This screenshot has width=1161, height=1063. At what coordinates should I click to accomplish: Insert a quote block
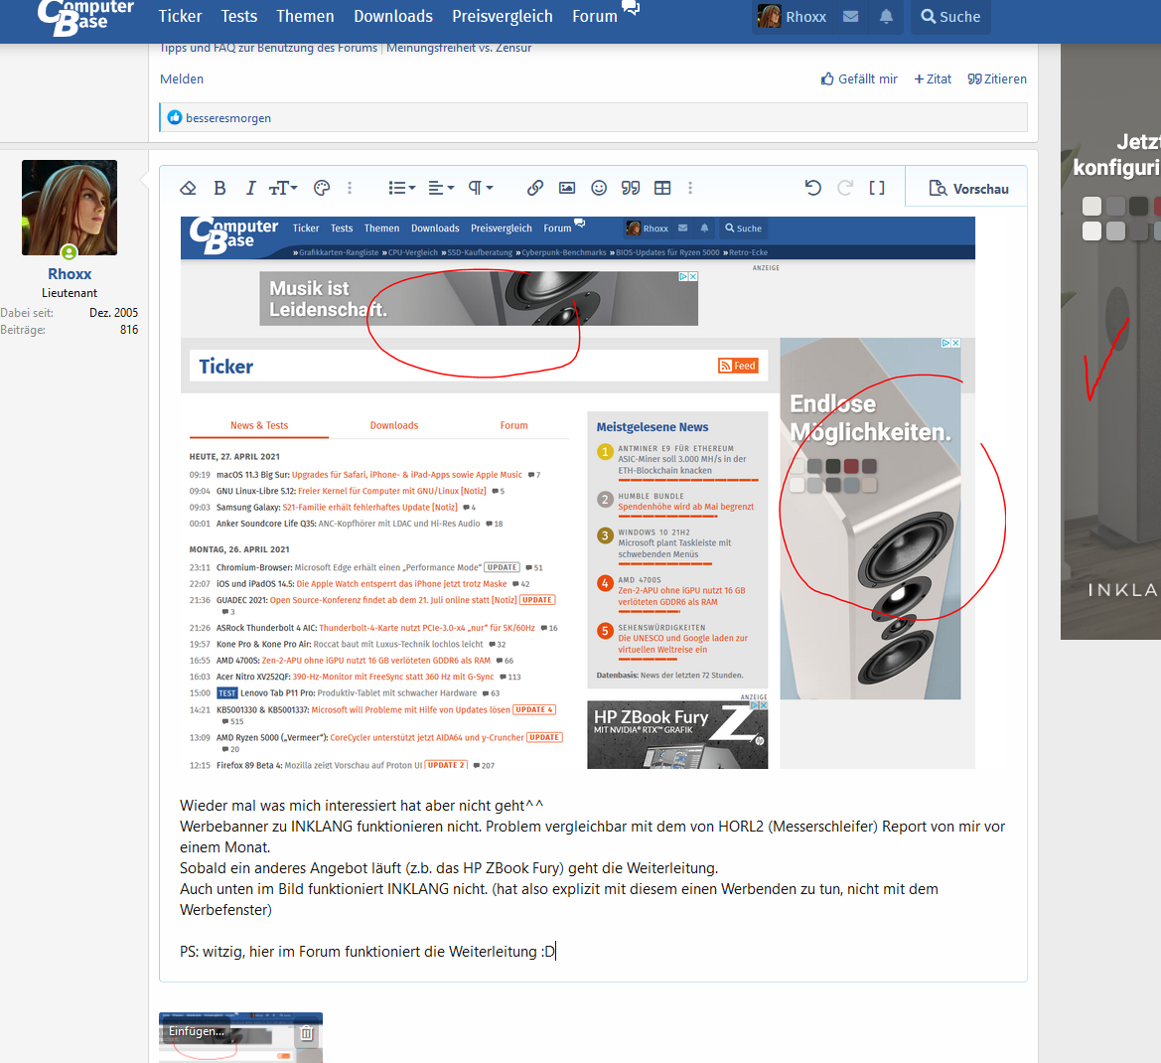pos(630,188)
